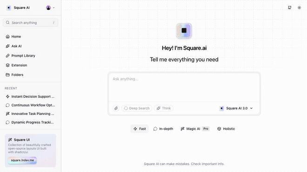Screen dimensions: 307x172
Task: Click the large Square.ai logo tile
Action: pyautogui.click(x=184, y=31)
